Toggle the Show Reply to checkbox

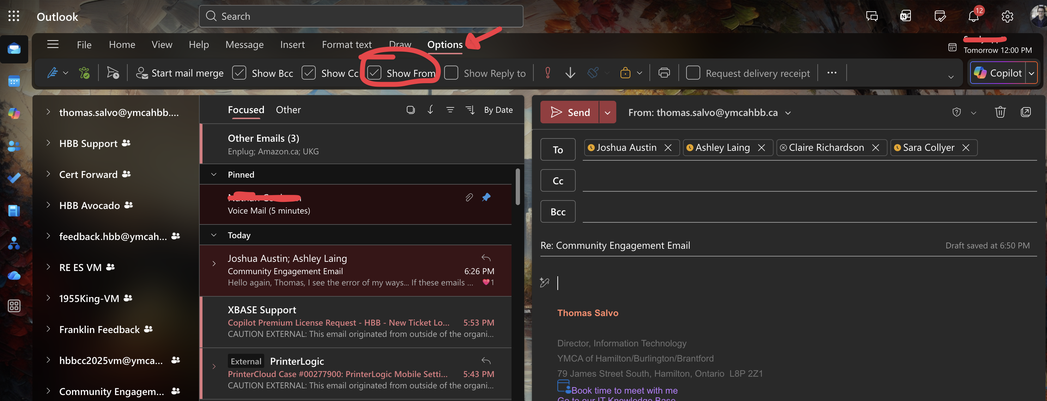(x=451, y=73)
